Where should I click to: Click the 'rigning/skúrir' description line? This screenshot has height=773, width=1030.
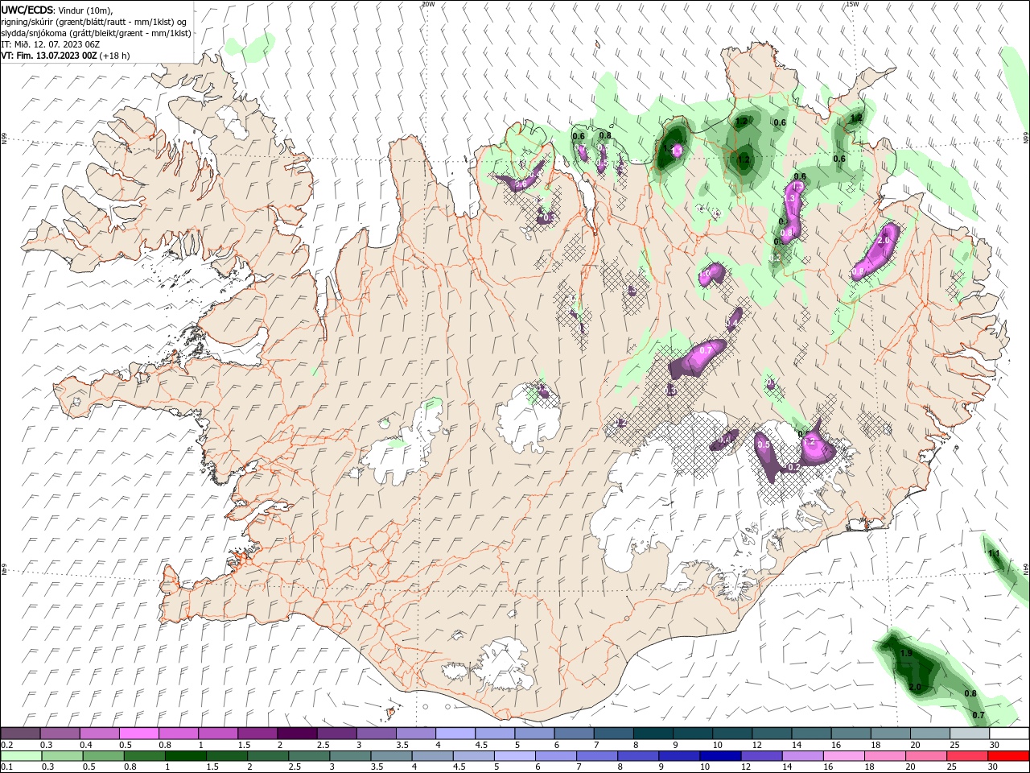click(94, 22)
